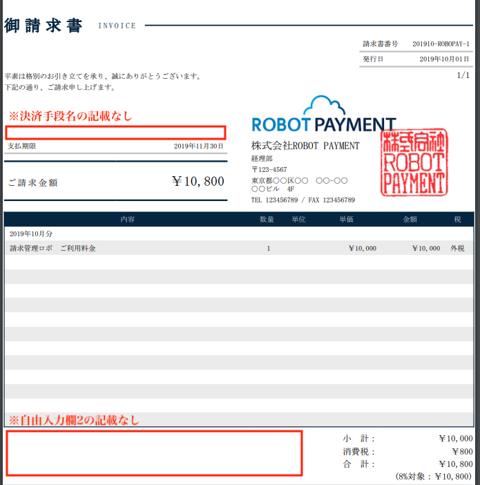Click the greeting line starting 平素は格別の
480x485 pixels.
103,76
